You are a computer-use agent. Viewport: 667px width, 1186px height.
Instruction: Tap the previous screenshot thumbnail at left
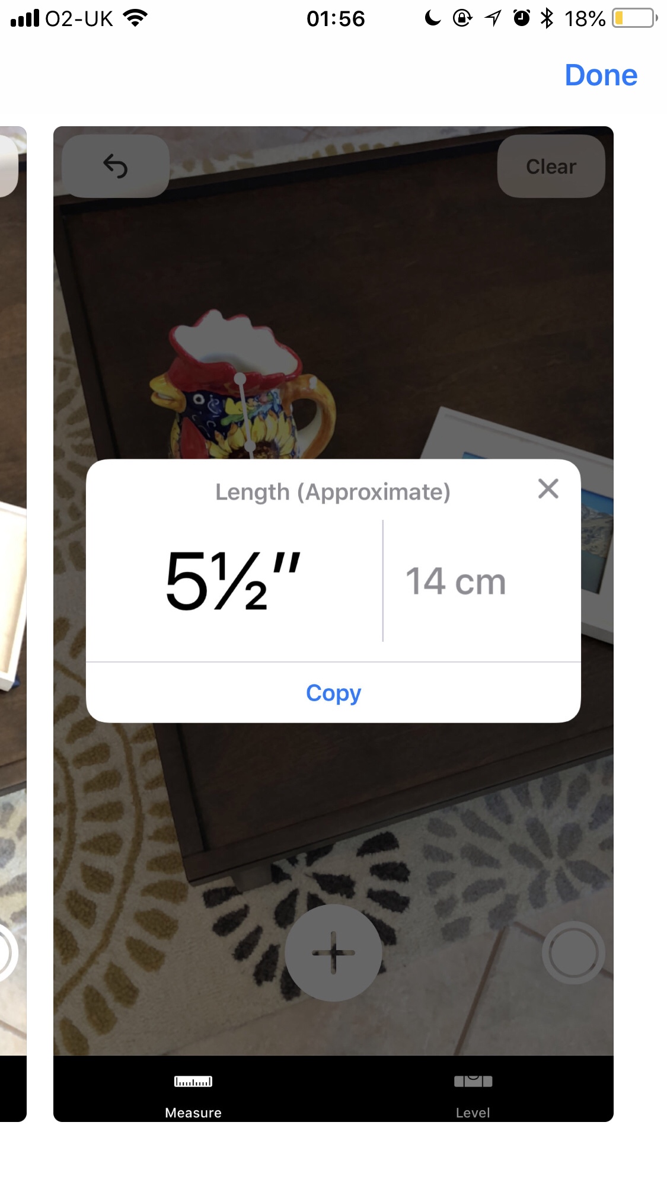point(13,624)
